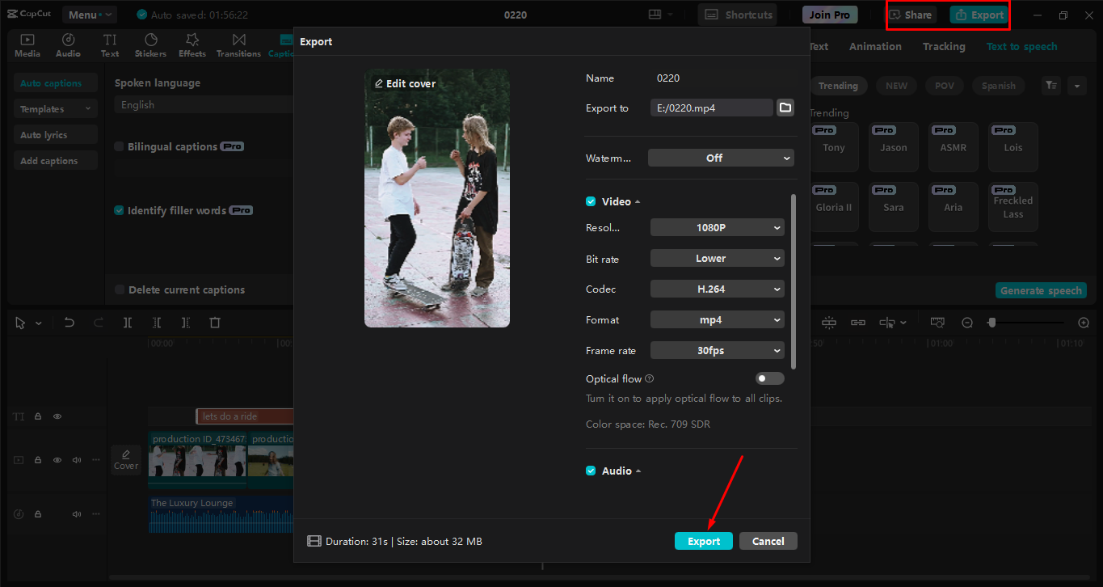Image resolution: width=1103 pixels, height=587 pixels.
Task: Collapse the Video settings section arrow
Action: (638, 201)
